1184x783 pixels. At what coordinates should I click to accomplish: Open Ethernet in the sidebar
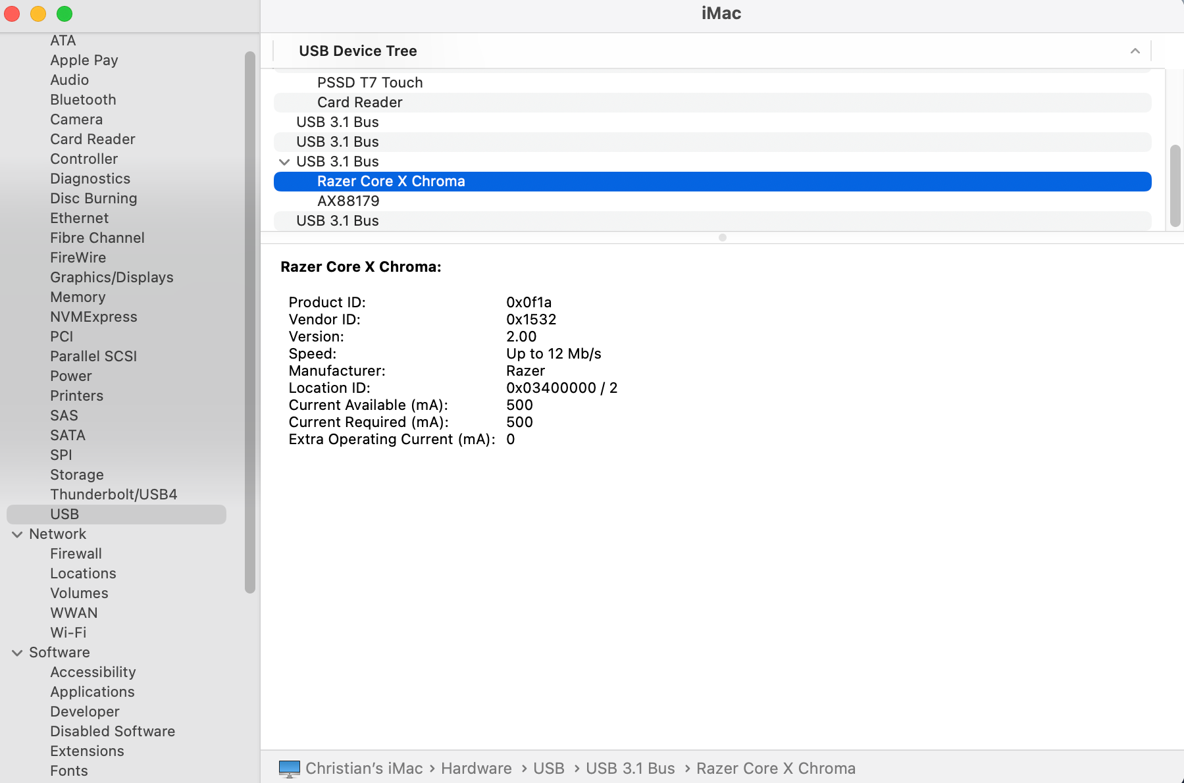[x=80, y=218]
